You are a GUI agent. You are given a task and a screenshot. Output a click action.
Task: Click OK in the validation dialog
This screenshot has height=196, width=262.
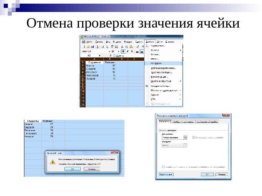pos(207,175)
